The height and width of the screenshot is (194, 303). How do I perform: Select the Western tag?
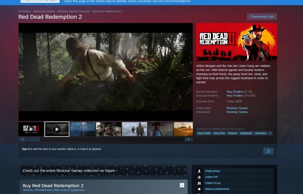pyautogui.click(x=232, y=133)
